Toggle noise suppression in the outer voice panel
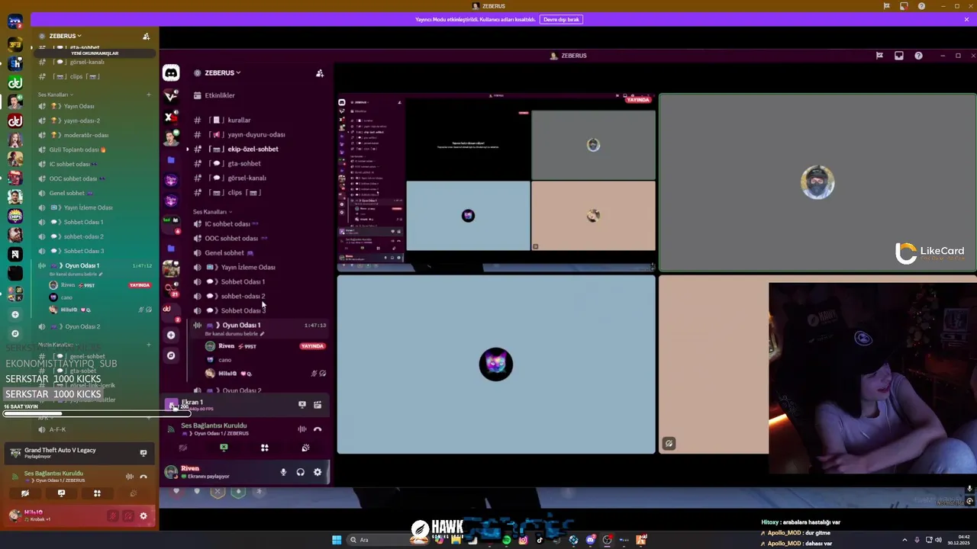The height and width of the screenshot is (549, 977). pos(130,477)
